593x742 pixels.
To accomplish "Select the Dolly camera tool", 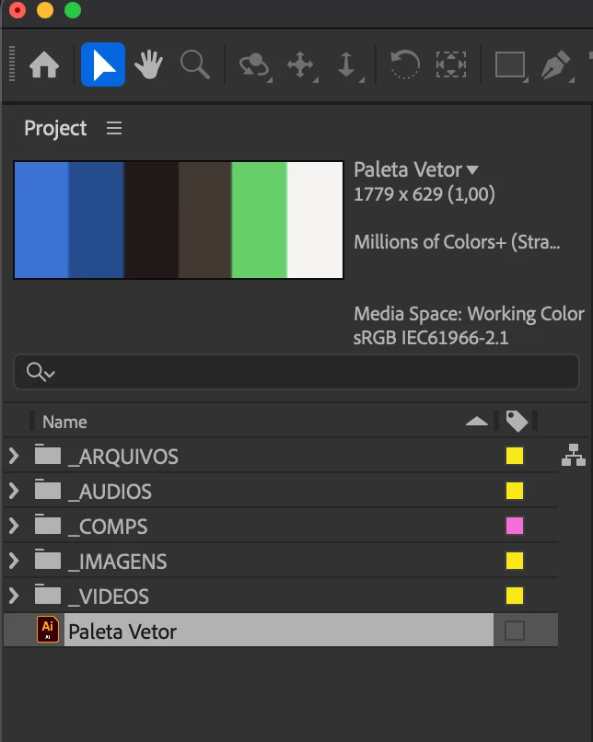I will 346,65.
